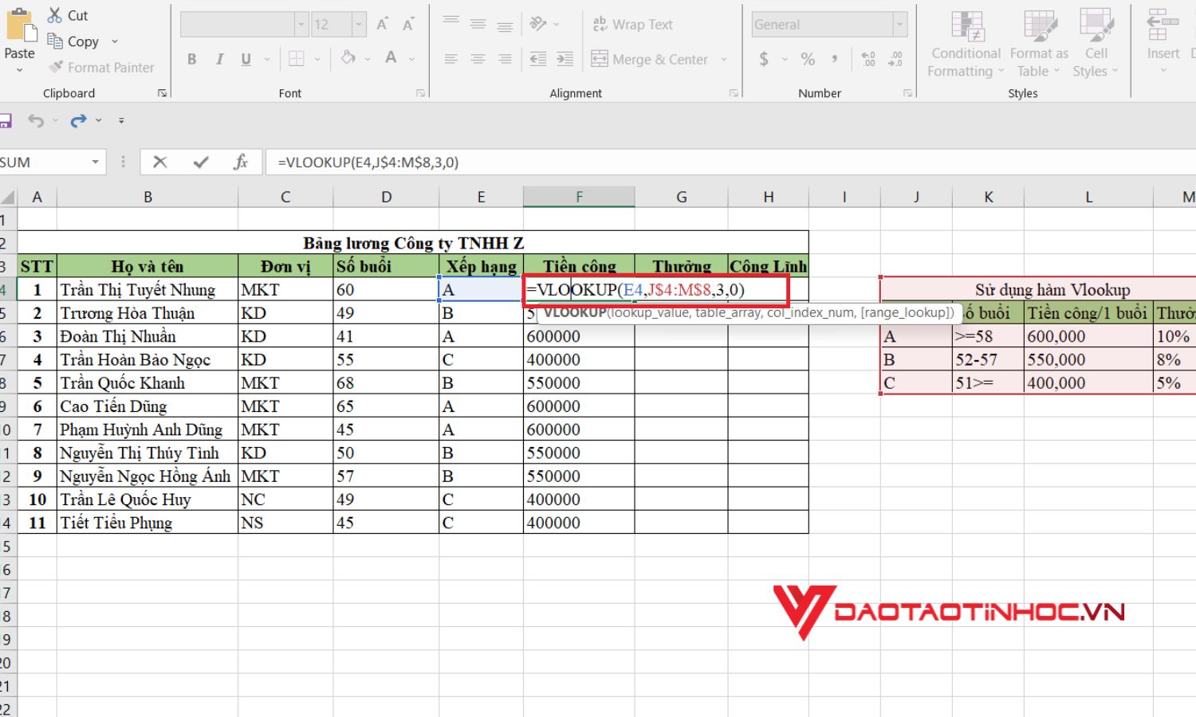
Task: Open the Fill Color swatch
Action: tap(348, 58)
